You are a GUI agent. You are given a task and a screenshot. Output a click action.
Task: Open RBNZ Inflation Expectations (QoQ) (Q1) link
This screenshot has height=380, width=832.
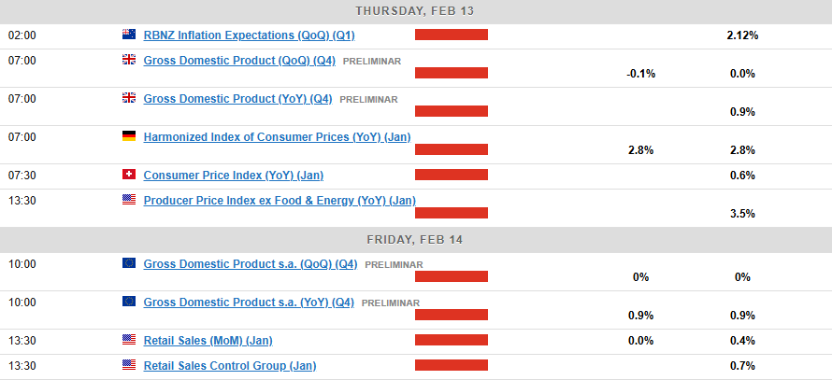(x=249, y=35)
